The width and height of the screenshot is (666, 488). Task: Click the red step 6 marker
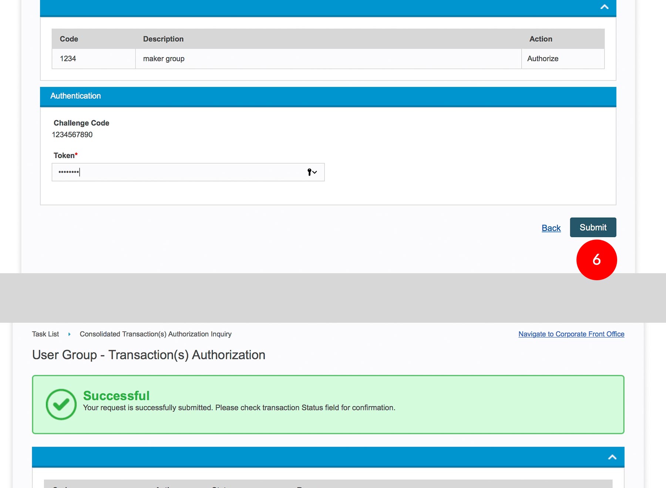596,260
